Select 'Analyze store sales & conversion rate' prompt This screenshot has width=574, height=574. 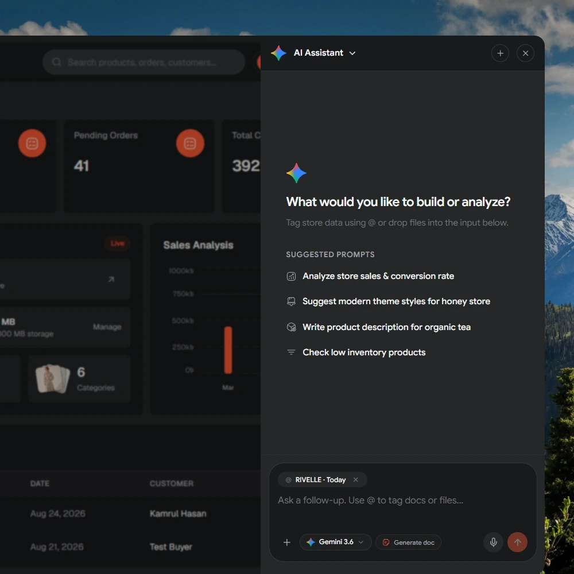(x=378, y=276)
